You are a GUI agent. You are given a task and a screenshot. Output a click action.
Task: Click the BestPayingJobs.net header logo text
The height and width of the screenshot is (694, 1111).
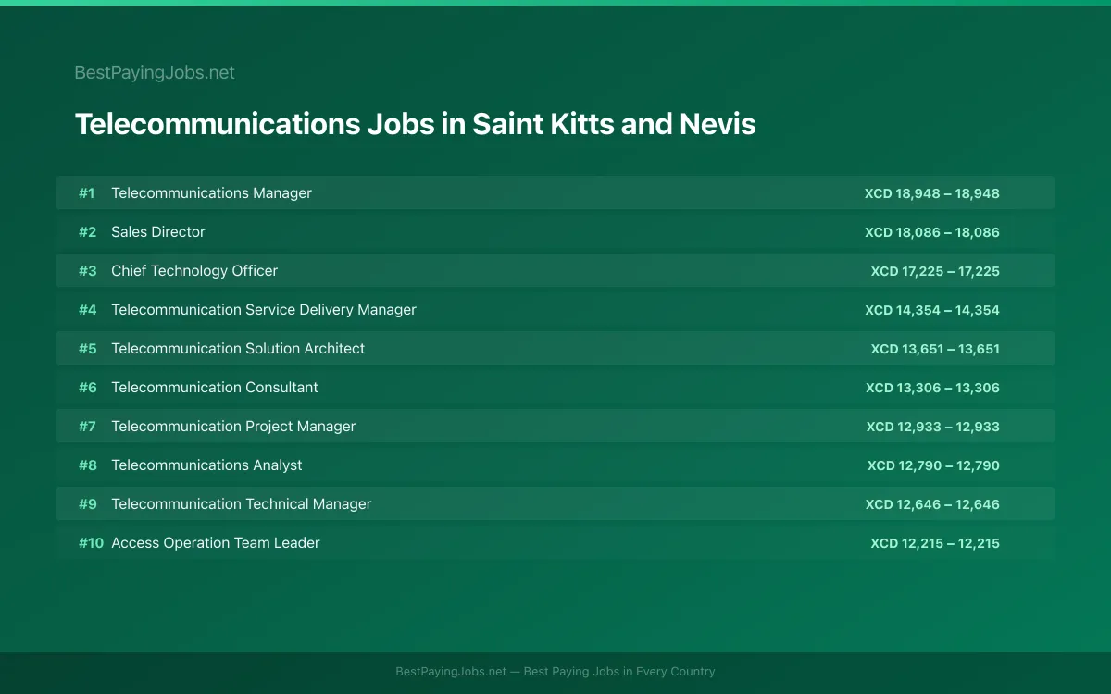tap(155, 72)
